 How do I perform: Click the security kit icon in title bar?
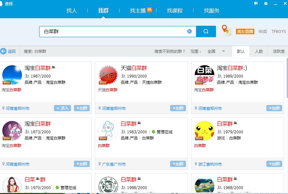pyautogui.click(x=265, y=3)
